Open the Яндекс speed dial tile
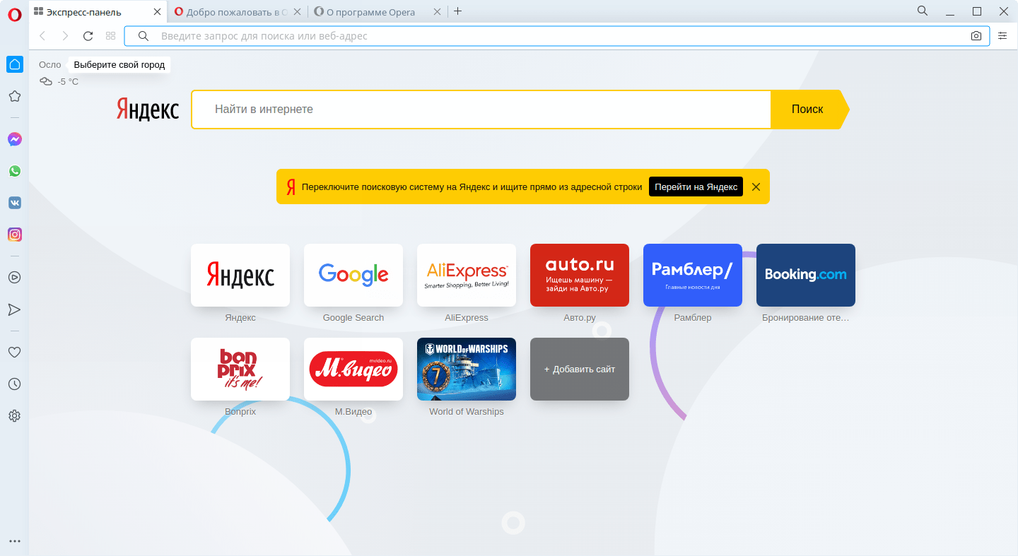This screenshot has height=556, width=1018. click(240, 275)
